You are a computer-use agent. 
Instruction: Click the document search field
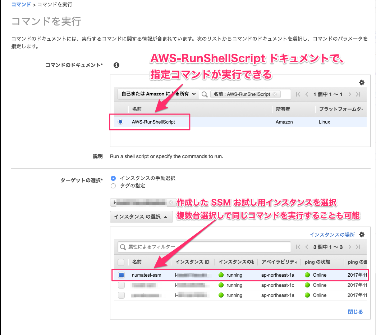tap(244, 94)
